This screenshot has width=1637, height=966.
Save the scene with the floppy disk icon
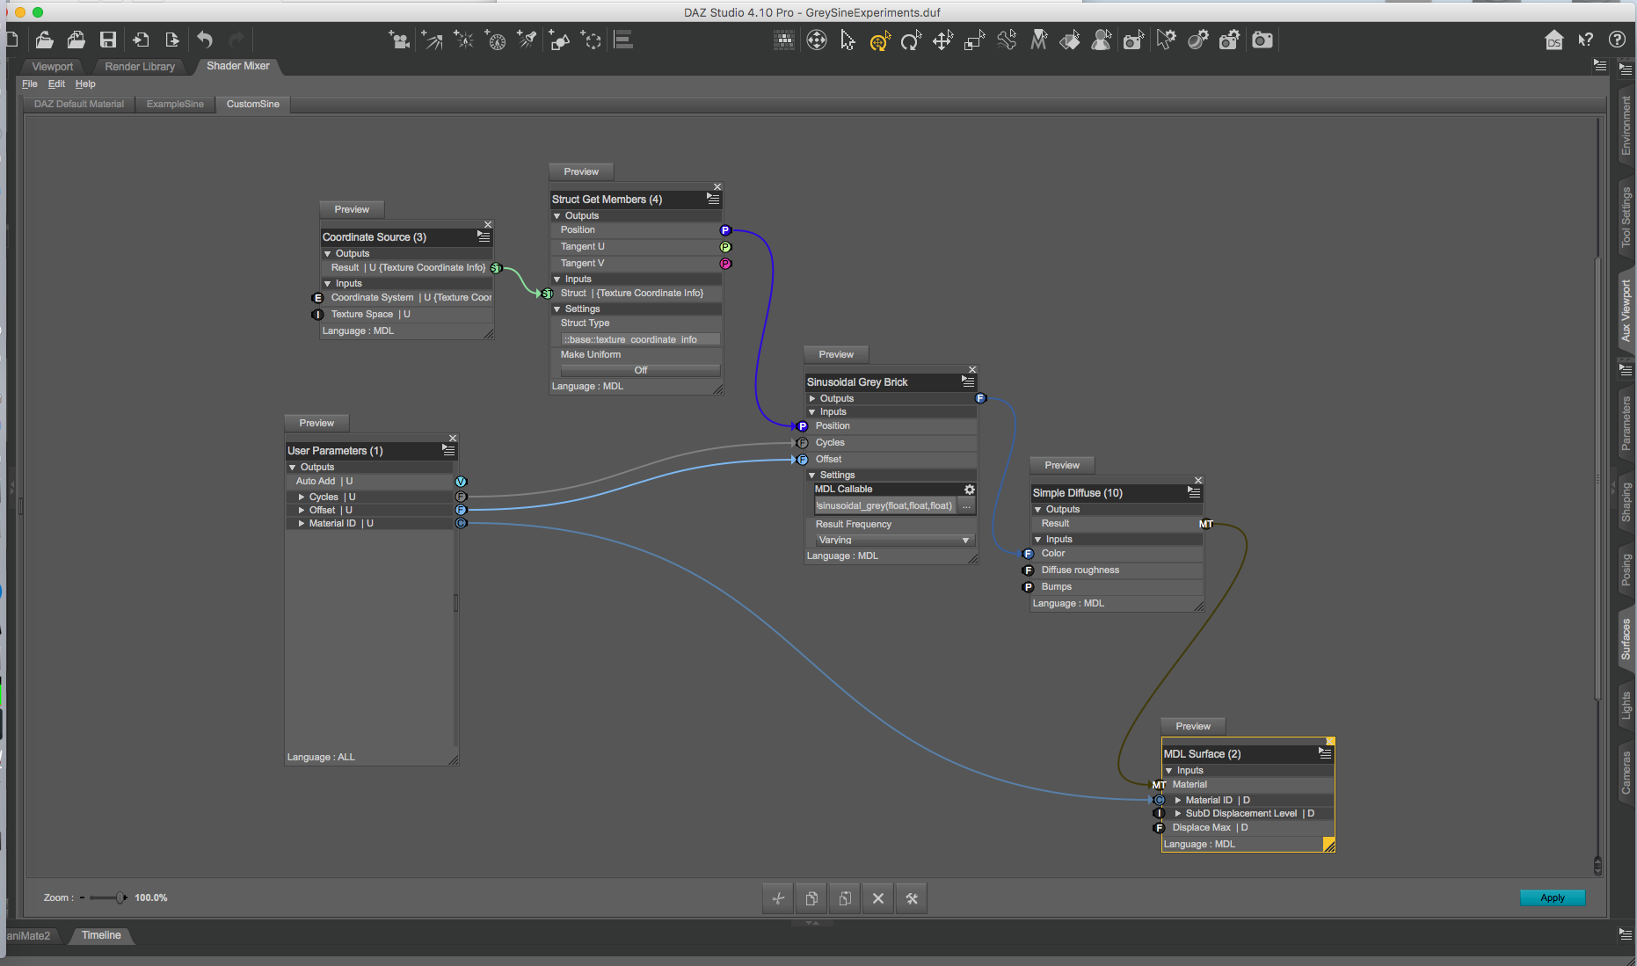coord(108,40)
